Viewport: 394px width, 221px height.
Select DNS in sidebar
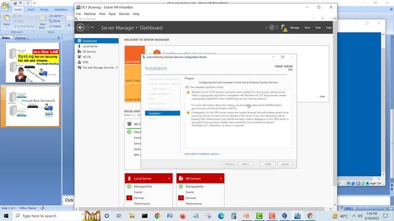(86, 62)
